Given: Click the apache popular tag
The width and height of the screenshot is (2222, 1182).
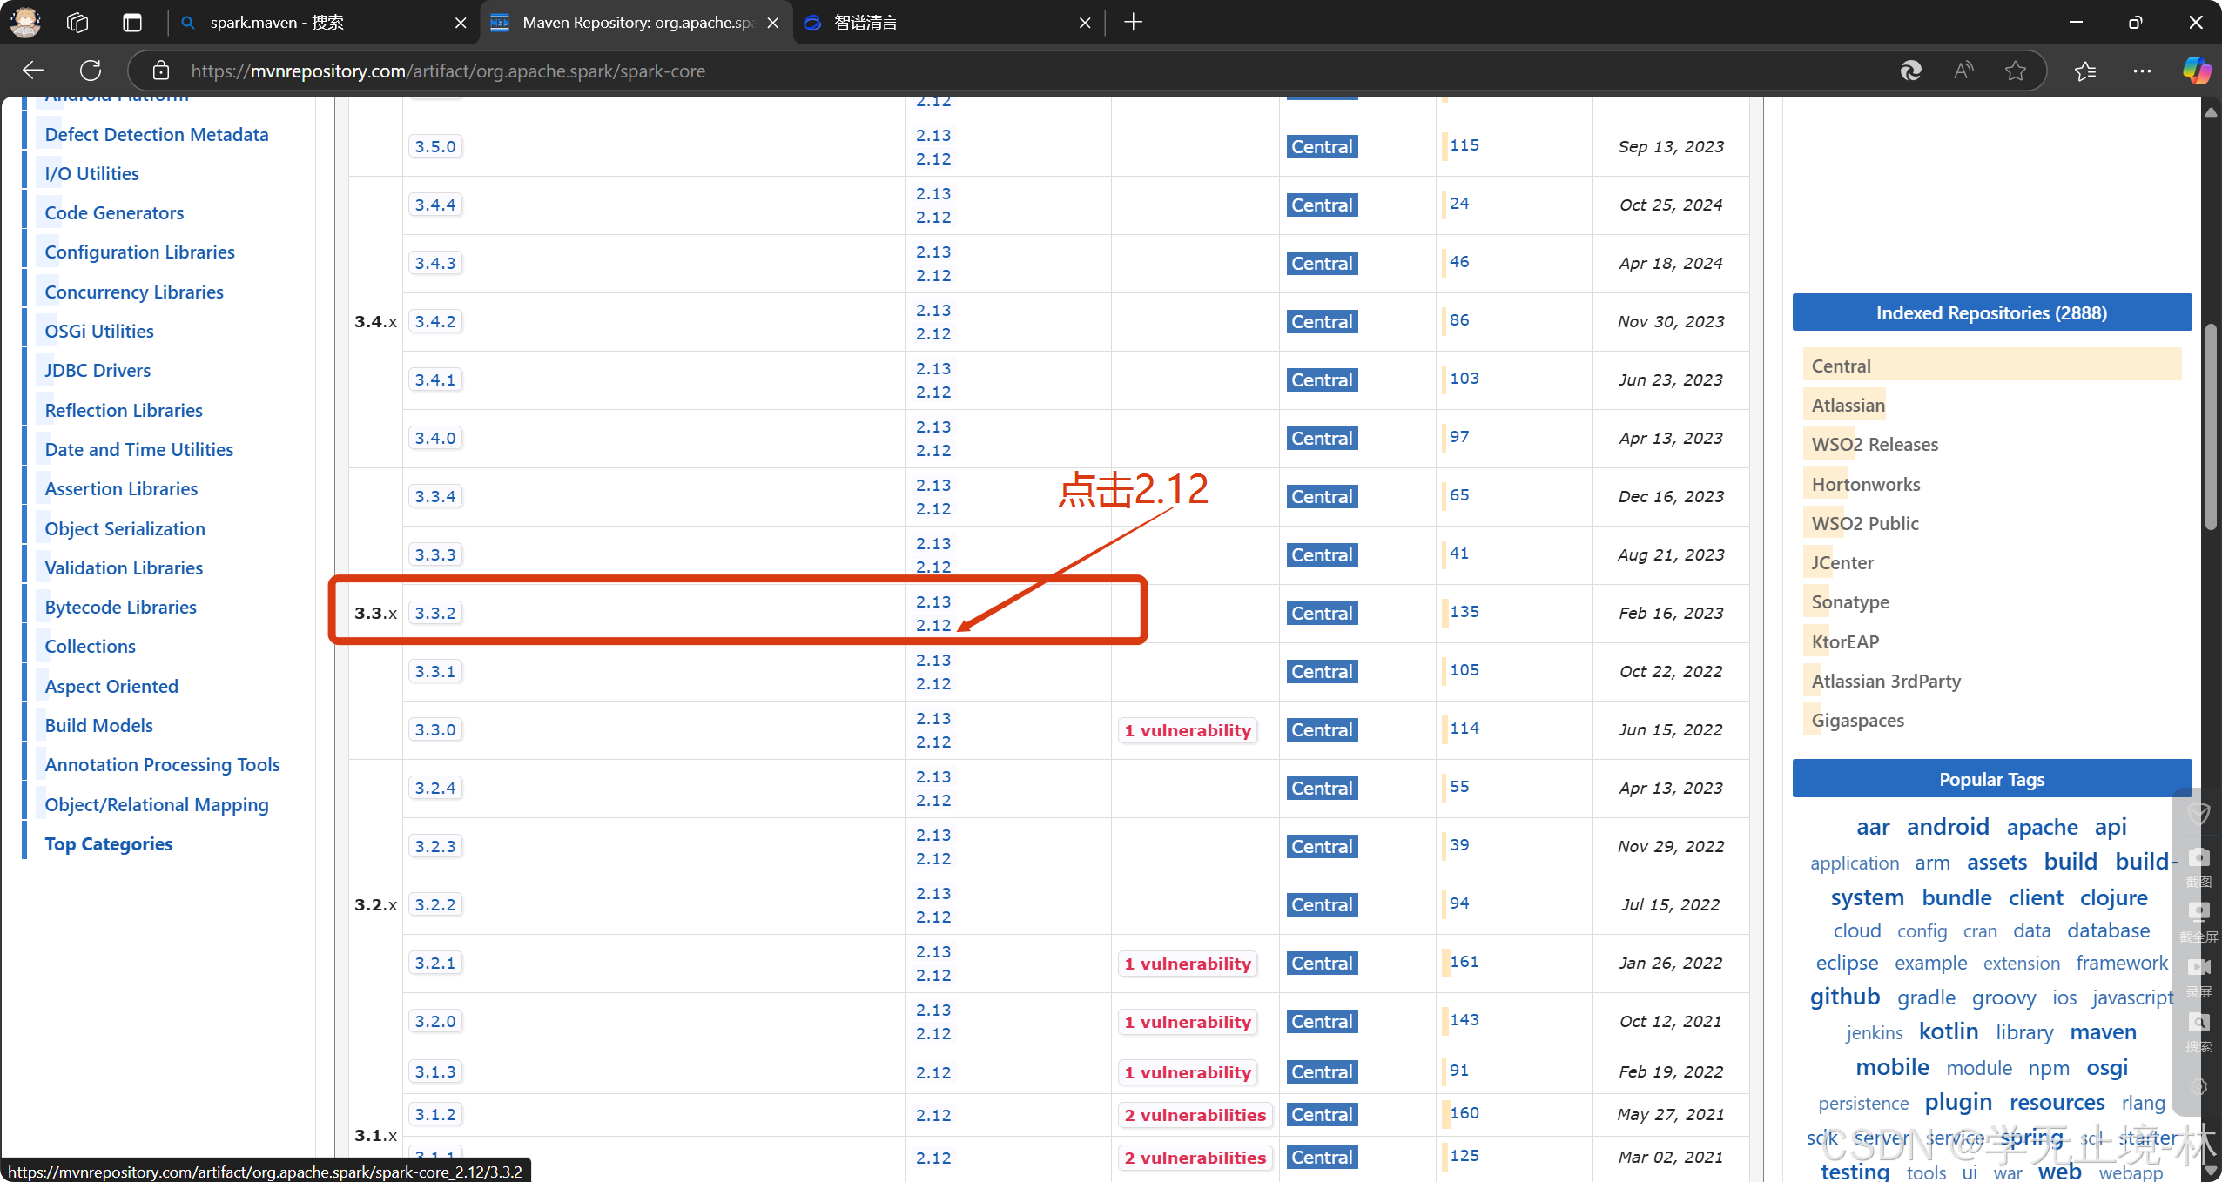Looking at the screenshot, I should pyautogui.click(x=2042, y=827).
